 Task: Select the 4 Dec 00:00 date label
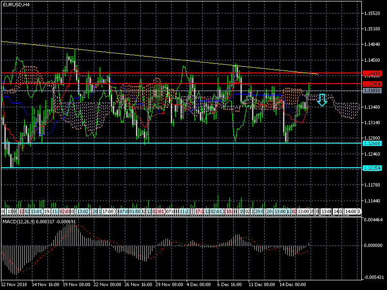199,284
